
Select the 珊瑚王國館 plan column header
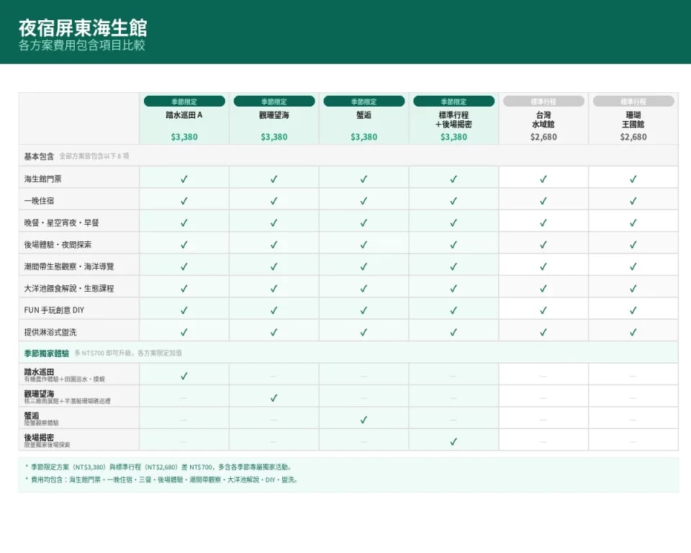[633, 120]
